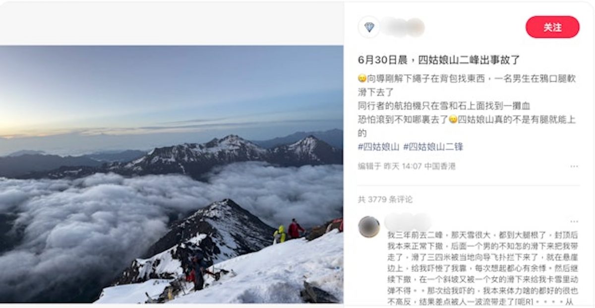595x308 pixels.
Task: Click the emoji before 四姑娘山真的不是
Action: click(x=453, y=120)
